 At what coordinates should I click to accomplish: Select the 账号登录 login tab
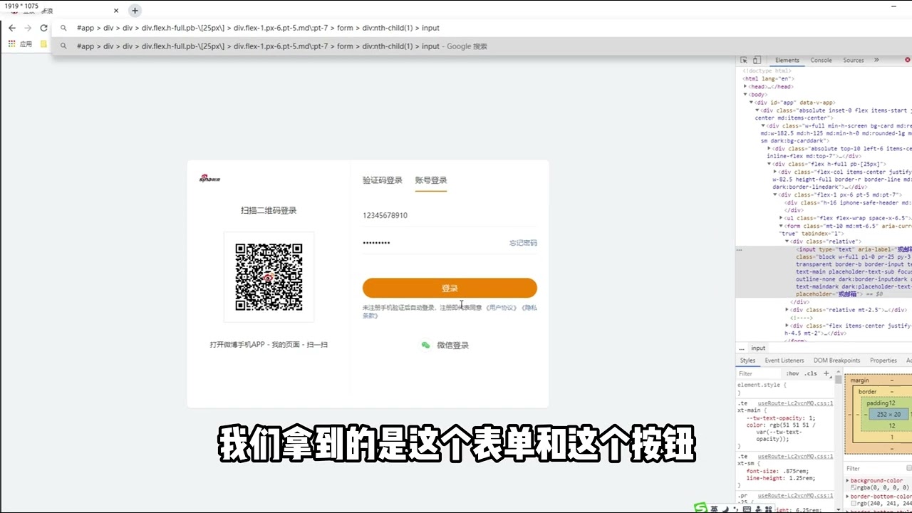click(431, 180)
